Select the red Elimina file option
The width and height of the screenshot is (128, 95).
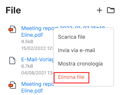click(x=71, y=77)
